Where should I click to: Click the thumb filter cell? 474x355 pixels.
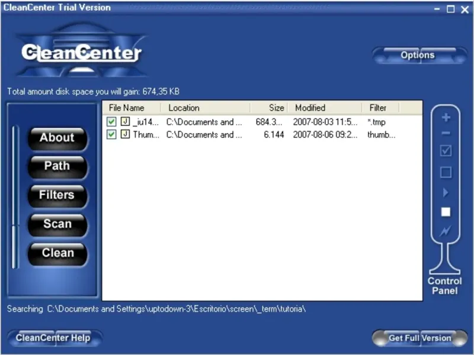point(381,135)
